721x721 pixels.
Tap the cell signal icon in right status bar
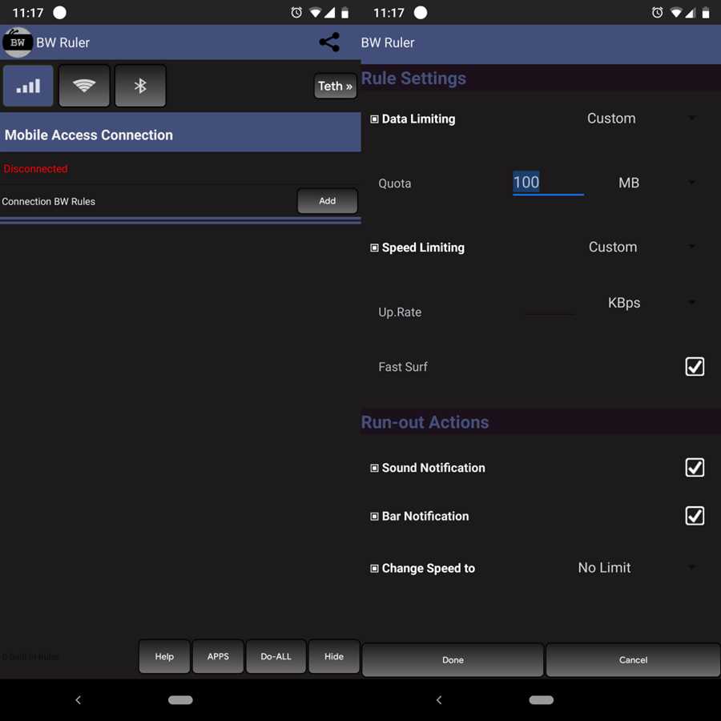[x=691, y=12]
